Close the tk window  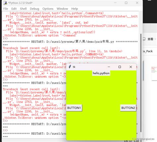coord(131,67)
